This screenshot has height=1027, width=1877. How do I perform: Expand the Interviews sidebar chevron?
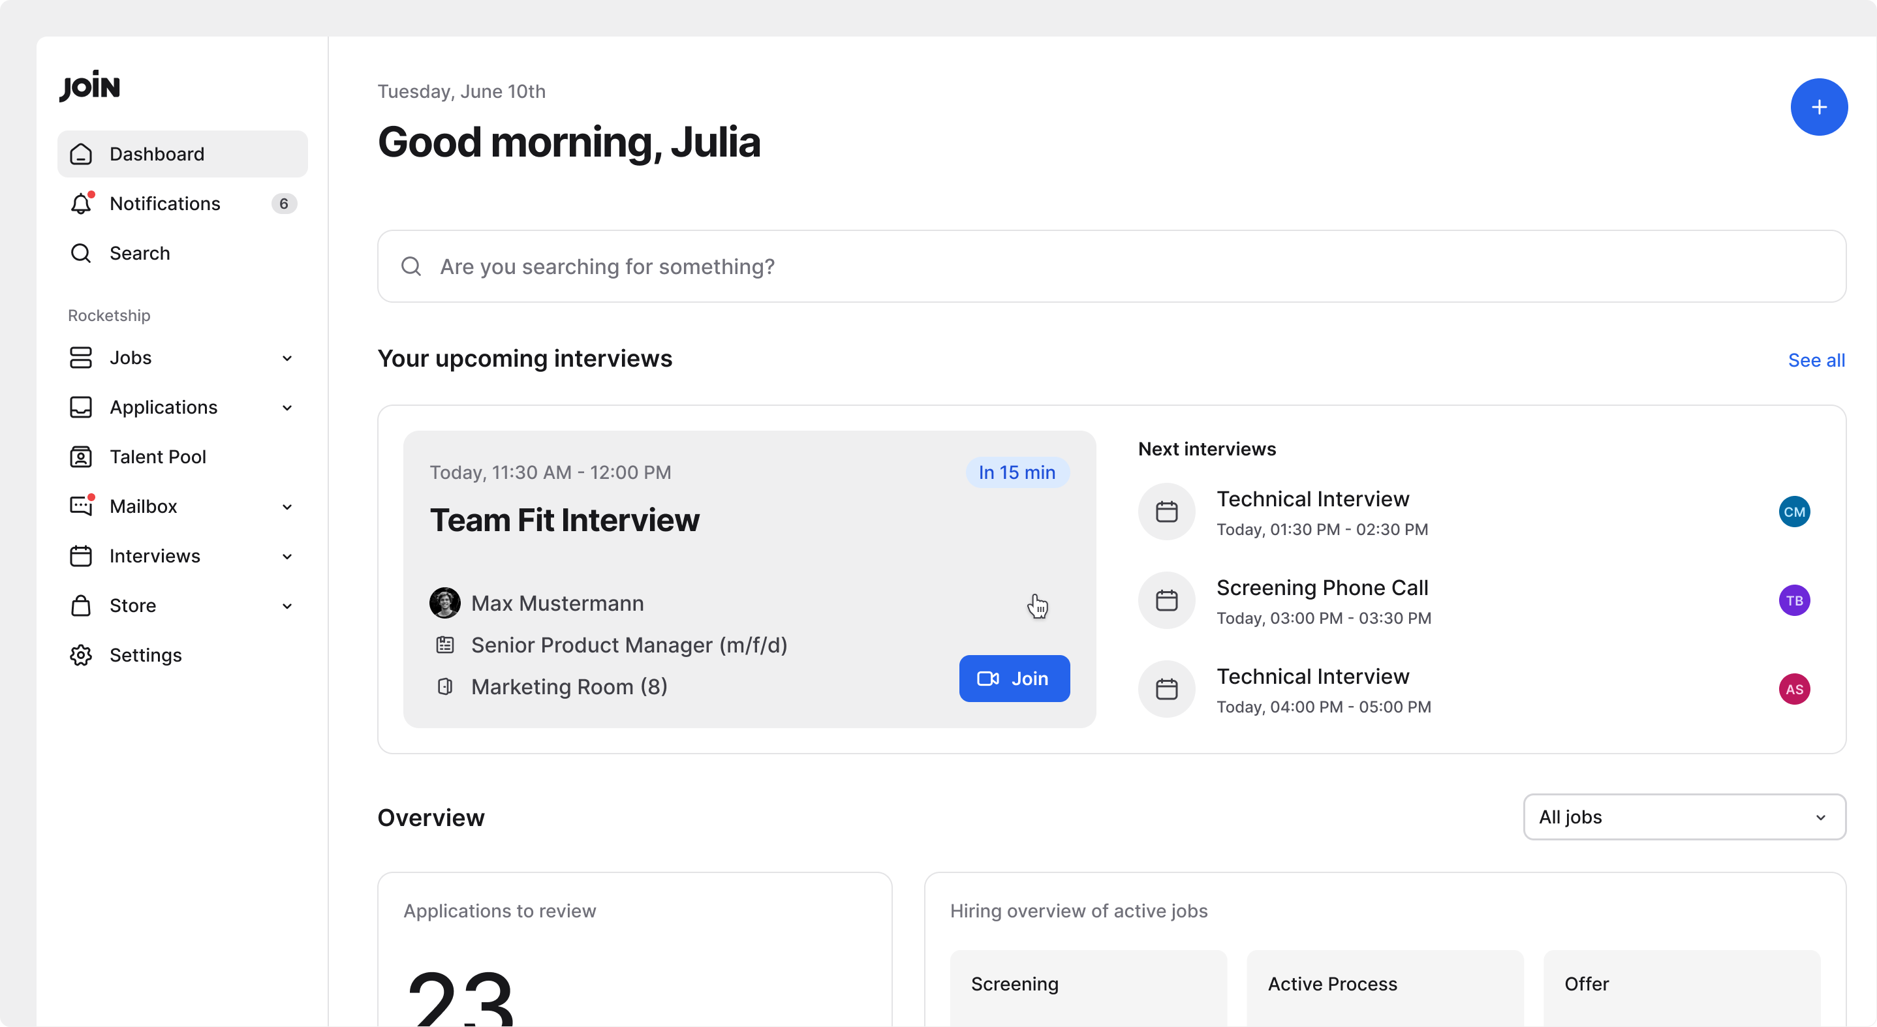pos(287,556)
